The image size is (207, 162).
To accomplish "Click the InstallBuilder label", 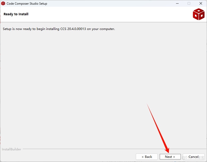I will 11,149.
